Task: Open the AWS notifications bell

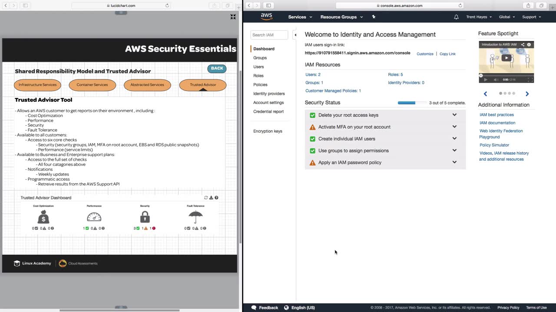Action: (x=456, y=17)
